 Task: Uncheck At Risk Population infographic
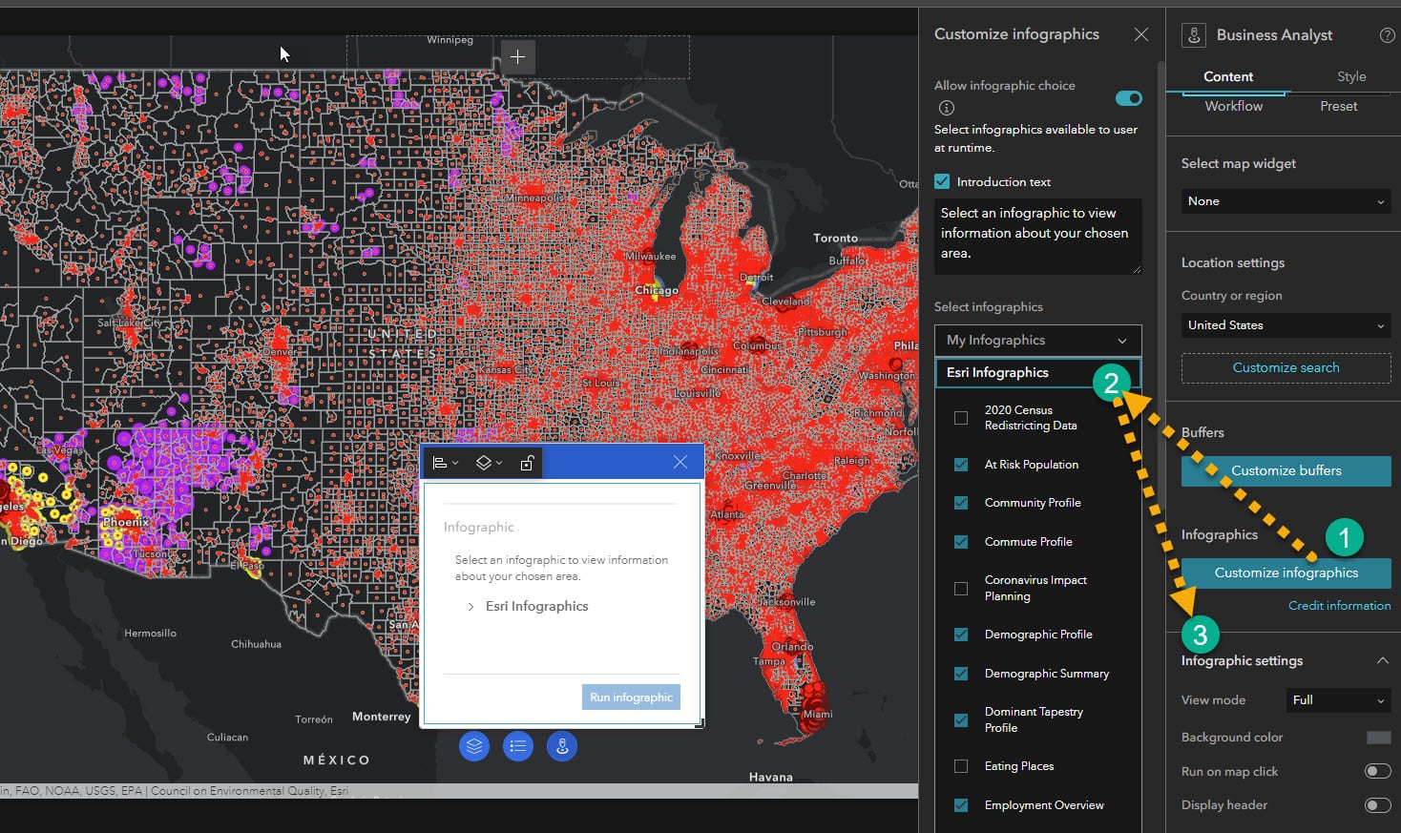point(961,465)
